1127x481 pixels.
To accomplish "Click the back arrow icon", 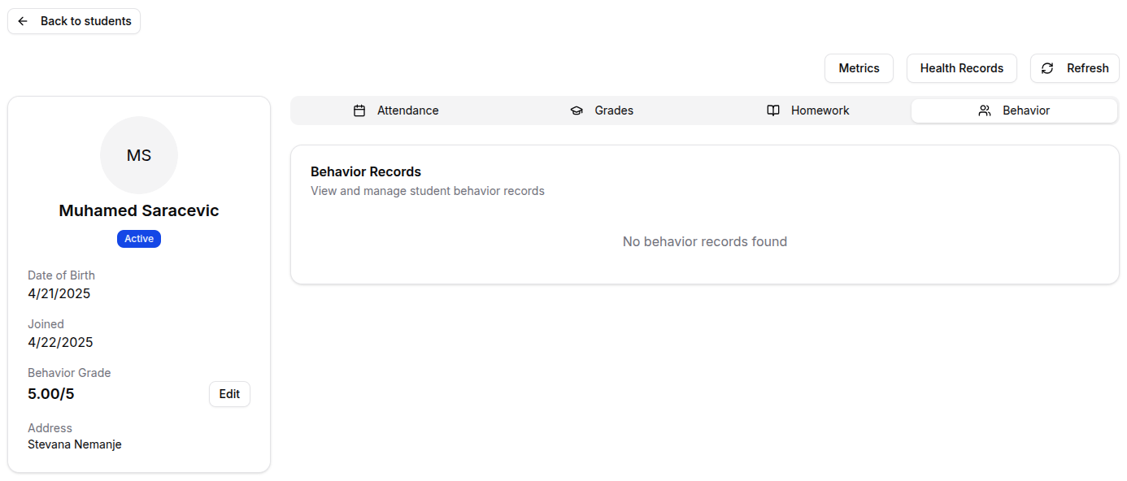I will click(x=23, y=21).
